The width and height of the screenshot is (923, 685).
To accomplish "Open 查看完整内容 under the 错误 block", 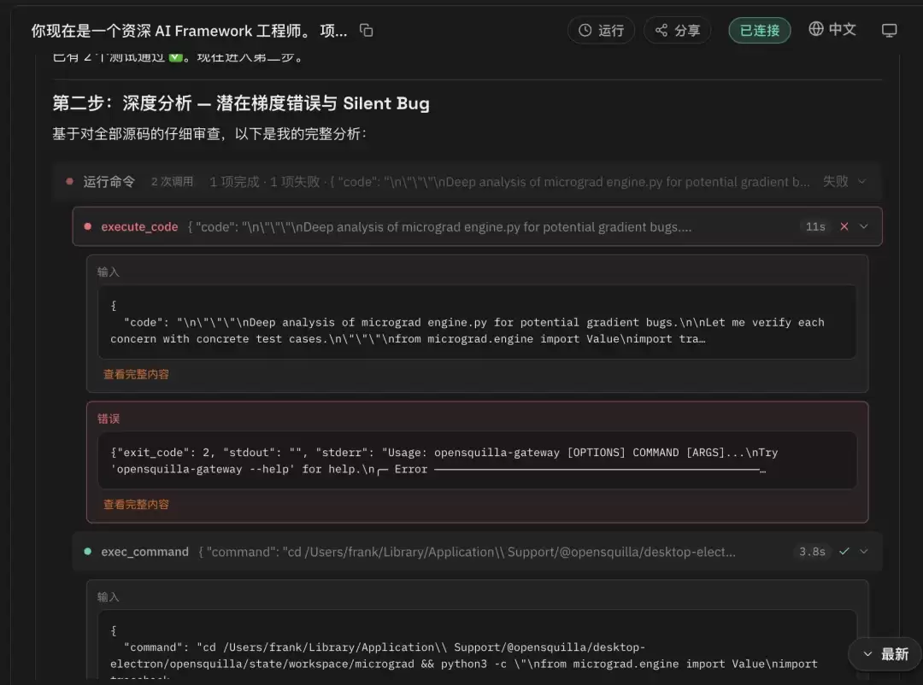I will click(136, 504).
